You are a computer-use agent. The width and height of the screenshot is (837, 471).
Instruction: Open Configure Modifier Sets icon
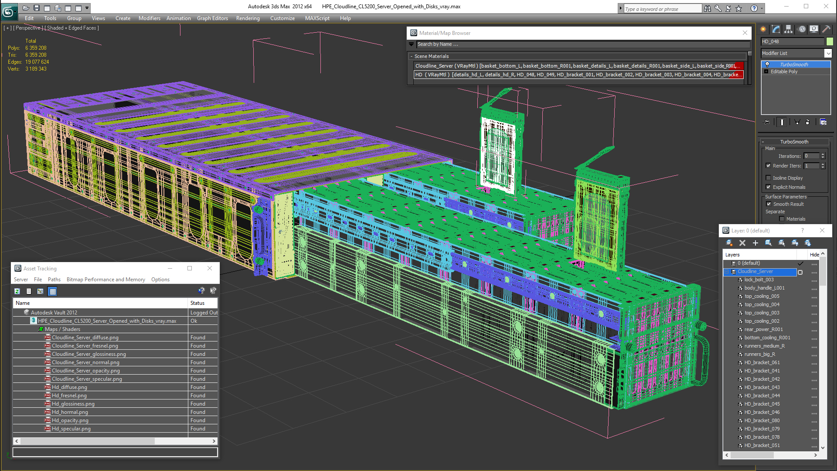[823, 122]
